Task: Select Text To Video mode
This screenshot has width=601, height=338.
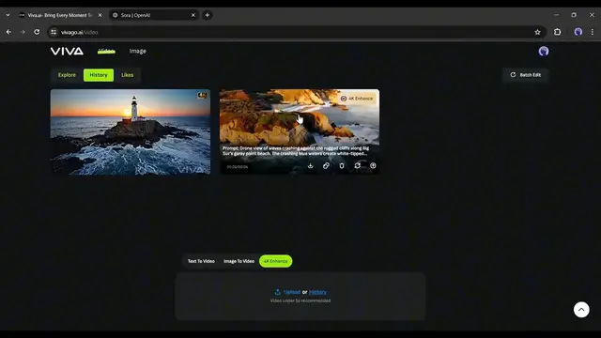Action: tap(201, 261)
